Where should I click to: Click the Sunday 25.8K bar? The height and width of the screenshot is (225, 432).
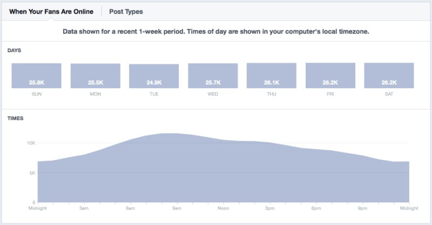pos(36,76)
